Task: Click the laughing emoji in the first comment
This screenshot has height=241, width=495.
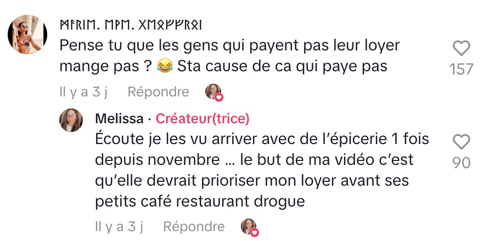Action: click(x=165, y=67)
